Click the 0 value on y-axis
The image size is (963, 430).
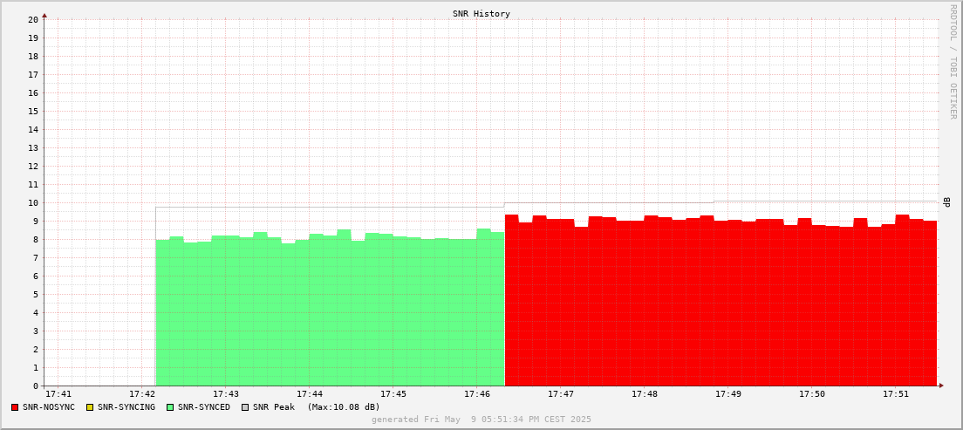pyautogui.click(x=36, y=386)
